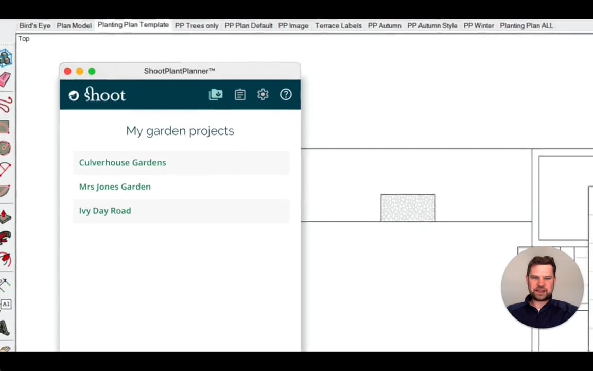Viewport: 593px width, 371px height.
Task: Select the Polygon tool
Action: (x=5, y=148)
